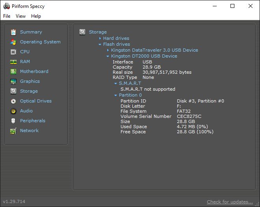
Task: Expand the Hard drives tree node
Action: [100, 38]
